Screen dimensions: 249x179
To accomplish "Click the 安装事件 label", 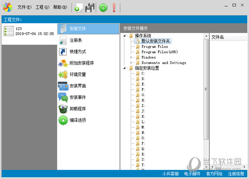I will point(78,97).
